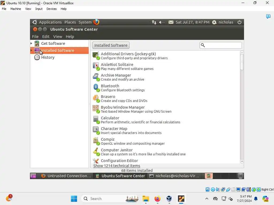Click the Installed Software monitor icon
The image size is (274, 205).
click(x=37, y=50)
